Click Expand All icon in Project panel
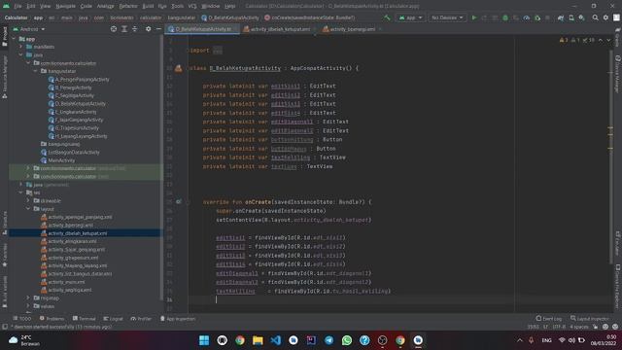622x350 pixels. (124, 29)
